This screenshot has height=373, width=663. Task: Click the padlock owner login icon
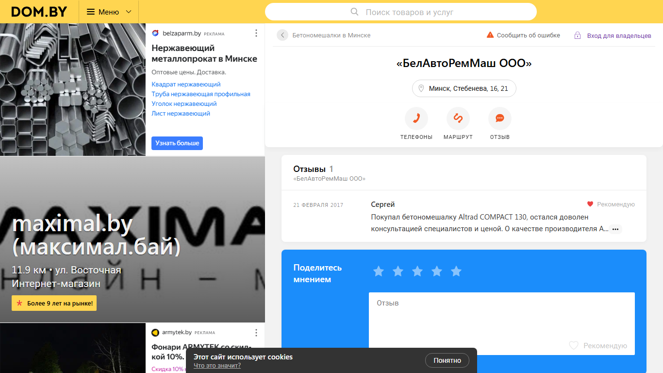pos(578,35)
